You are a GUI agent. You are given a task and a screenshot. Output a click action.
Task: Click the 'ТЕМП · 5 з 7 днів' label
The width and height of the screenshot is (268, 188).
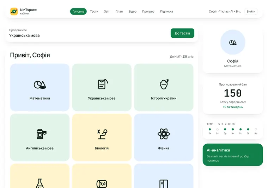tap(221, 124)
